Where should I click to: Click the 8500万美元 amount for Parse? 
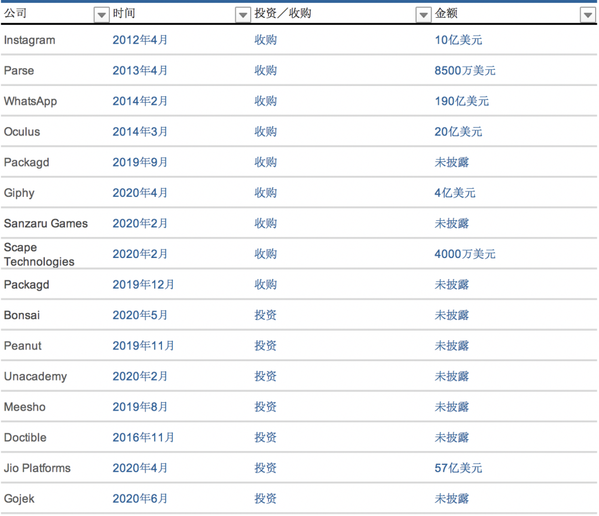point(465,70)
